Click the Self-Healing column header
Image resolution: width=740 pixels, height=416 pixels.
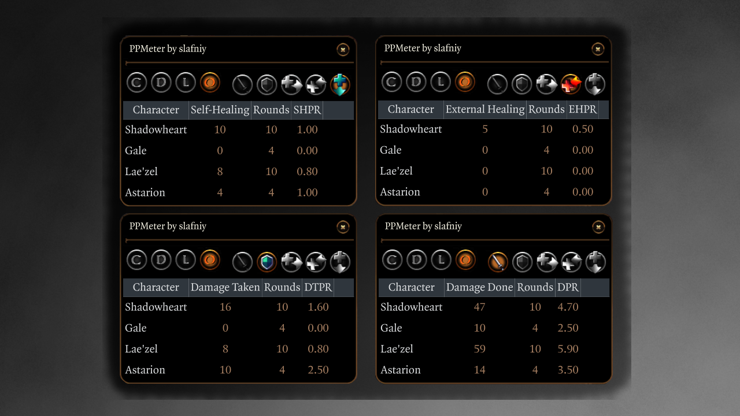click(220, 110)
